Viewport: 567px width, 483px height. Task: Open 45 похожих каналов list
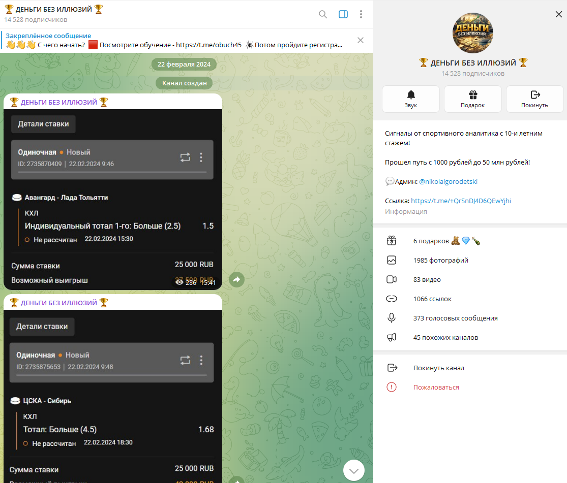[x=470, y=337]
